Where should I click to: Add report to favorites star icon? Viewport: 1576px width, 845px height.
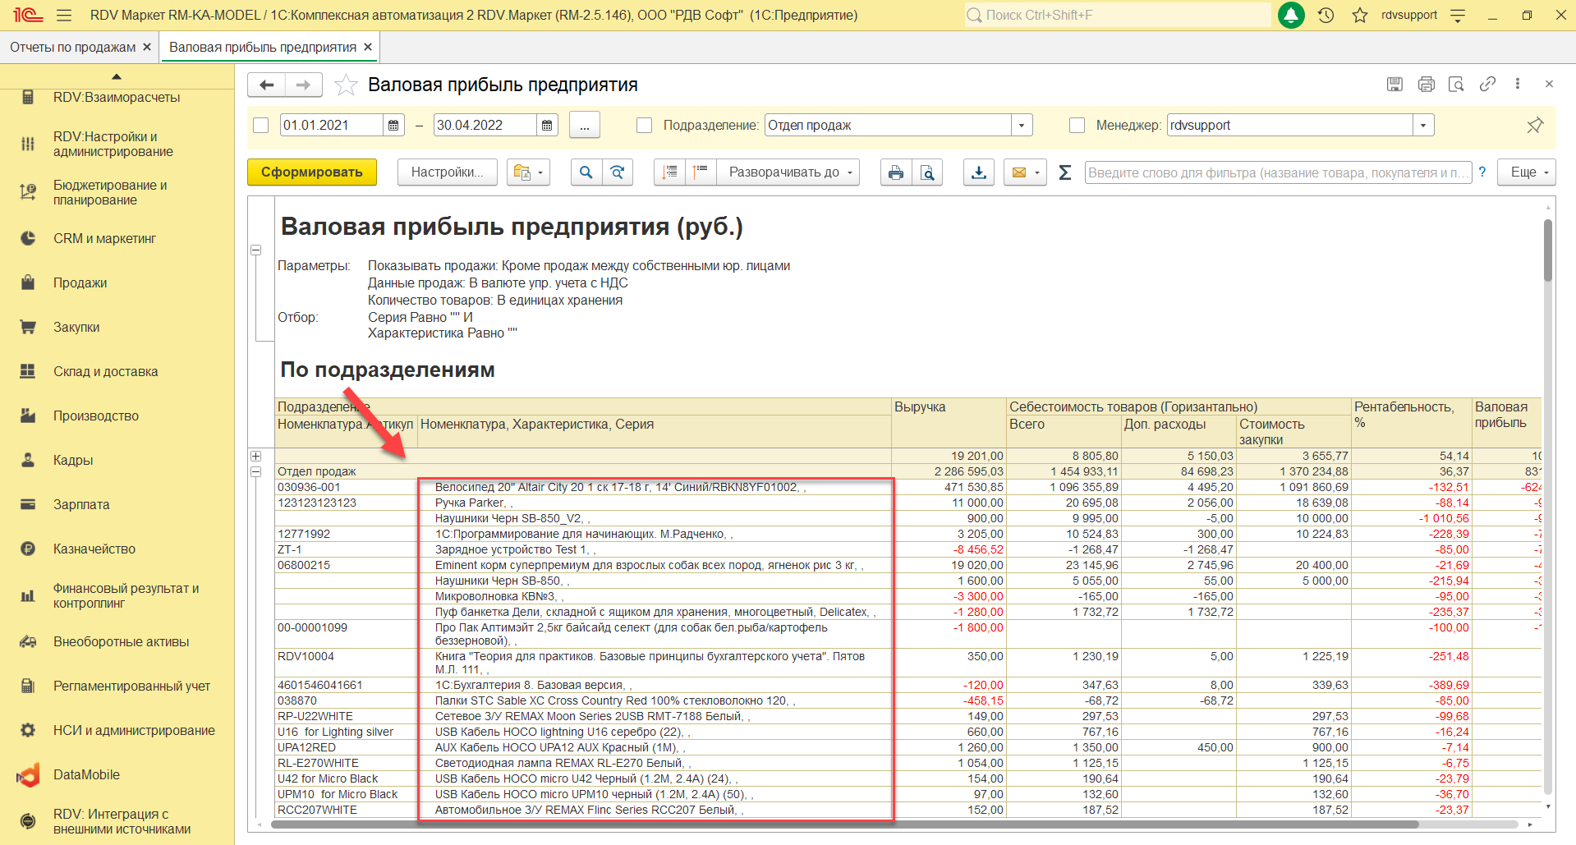[x=346, y=85]
